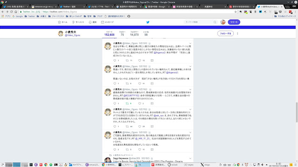The image size is (298, 167).
Task: Expand the chevron on tweet mentioning @sak_ryo
Action: [190, 109]
